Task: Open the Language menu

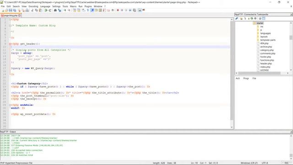Action: click(x=45, y=6)
